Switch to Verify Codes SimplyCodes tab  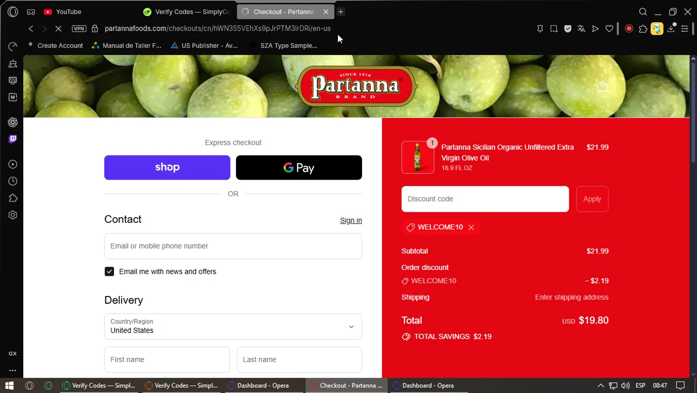[187, 12]
